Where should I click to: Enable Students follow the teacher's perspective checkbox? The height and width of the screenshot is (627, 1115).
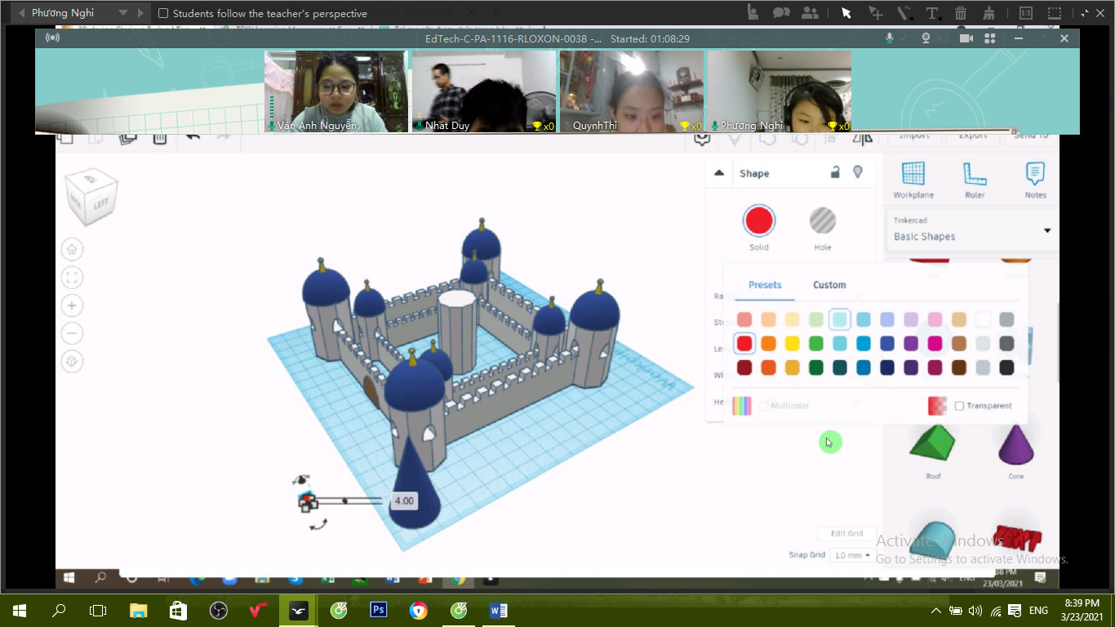[x=163, y=13]
